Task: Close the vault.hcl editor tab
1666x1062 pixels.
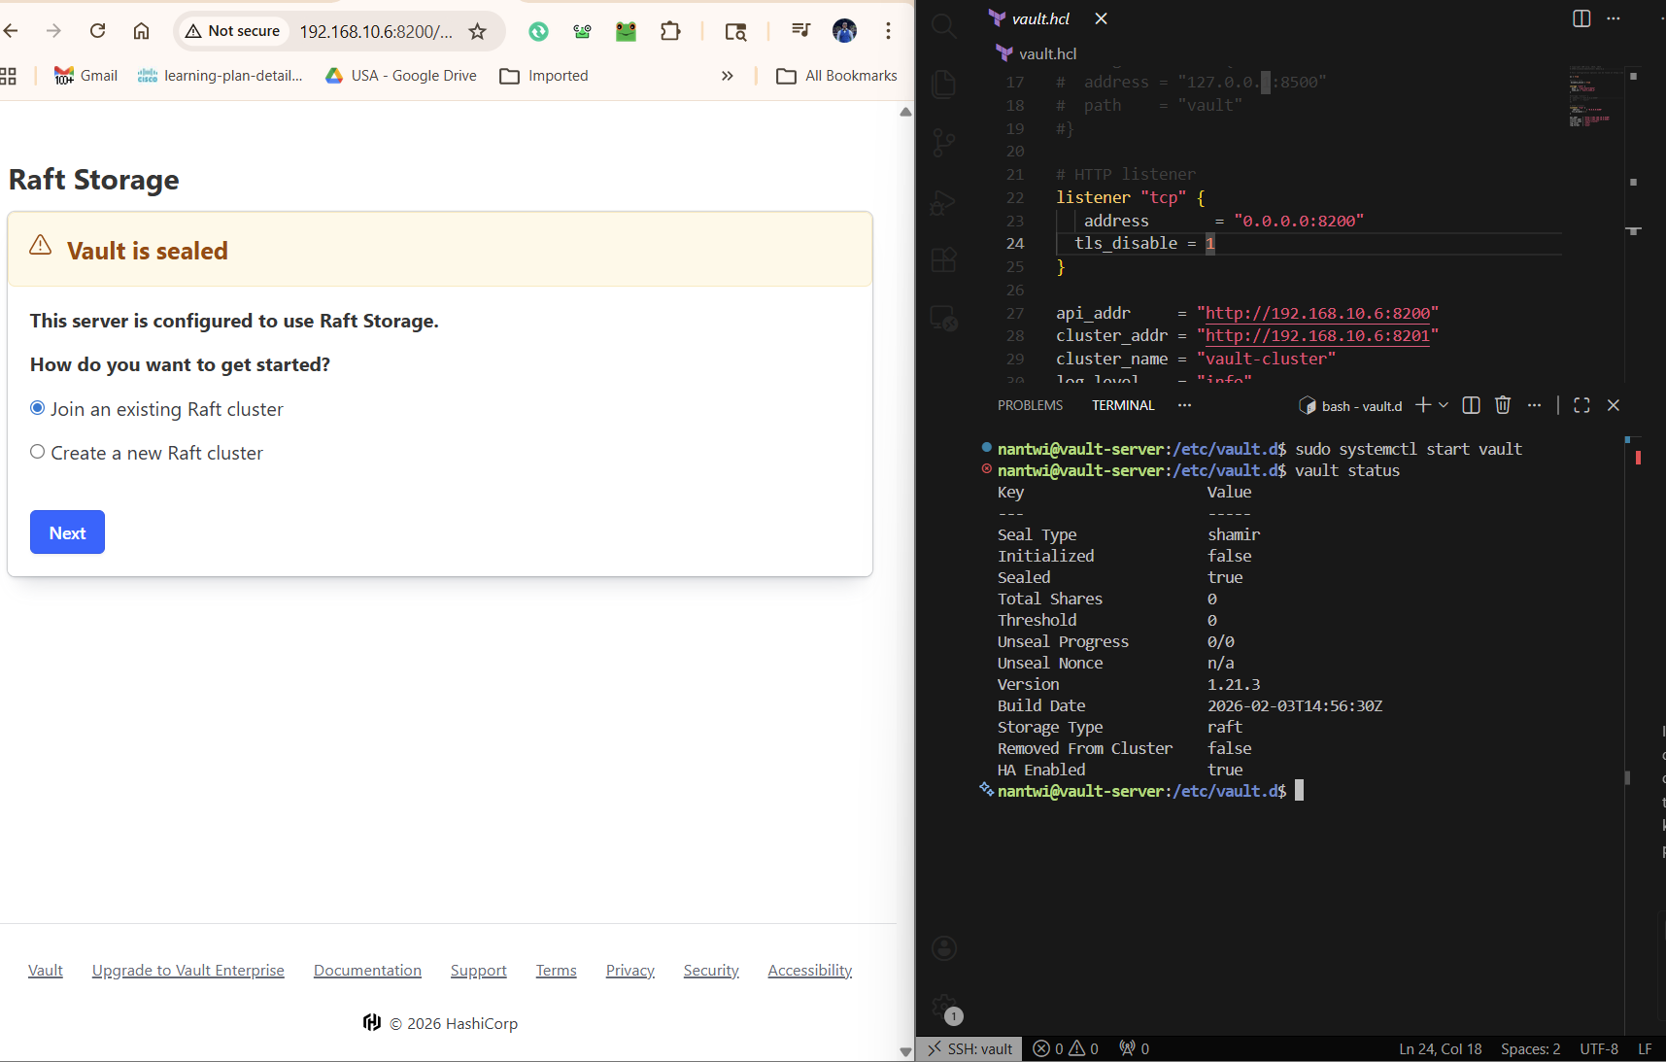Action: [1101, 18]
